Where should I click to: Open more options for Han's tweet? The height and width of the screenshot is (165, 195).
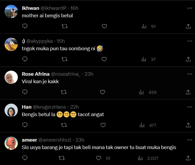pyautogui.click(x=189, y=107)
